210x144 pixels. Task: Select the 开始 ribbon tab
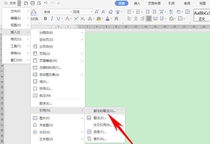click(121, 3)
